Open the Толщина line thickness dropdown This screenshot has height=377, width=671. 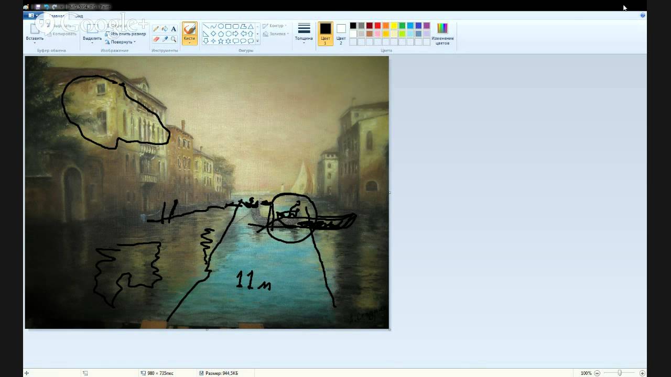304,34
